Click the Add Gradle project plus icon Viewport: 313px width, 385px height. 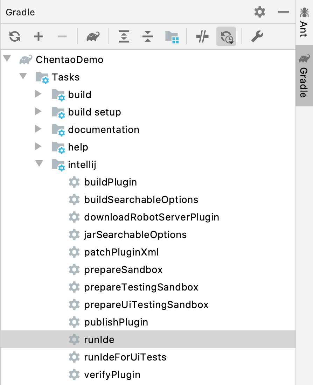click(39, 36)
